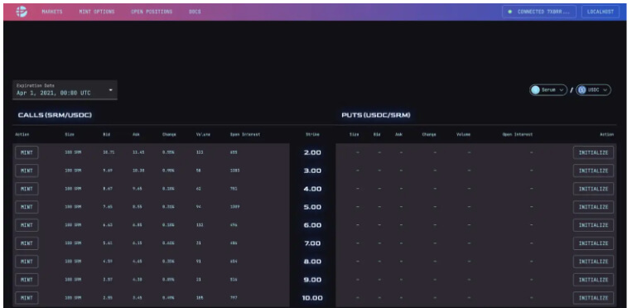Click the app logo in header

[22, 12]
